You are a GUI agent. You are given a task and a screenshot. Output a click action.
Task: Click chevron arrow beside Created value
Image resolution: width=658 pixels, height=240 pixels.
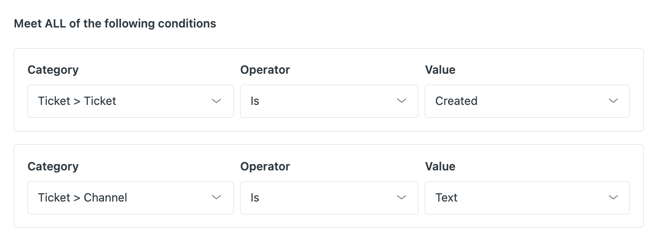pos(613,101)
